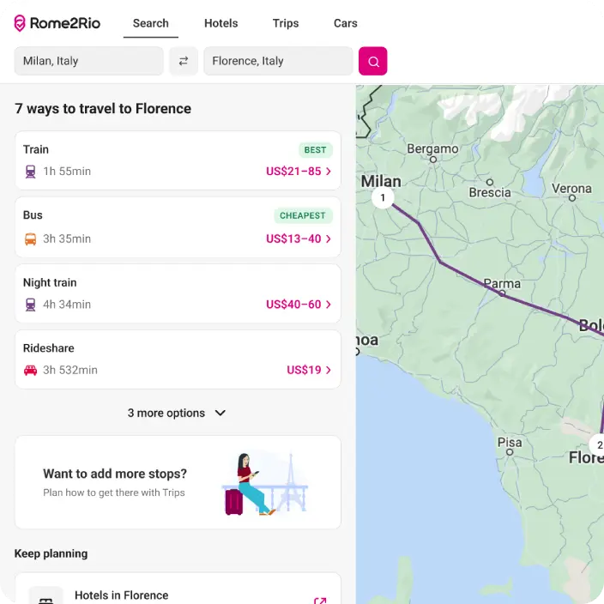The width and height of the screenshot is (604, 604).
Task: Click the 3h 35min bus duration
Action: [67, 239]
